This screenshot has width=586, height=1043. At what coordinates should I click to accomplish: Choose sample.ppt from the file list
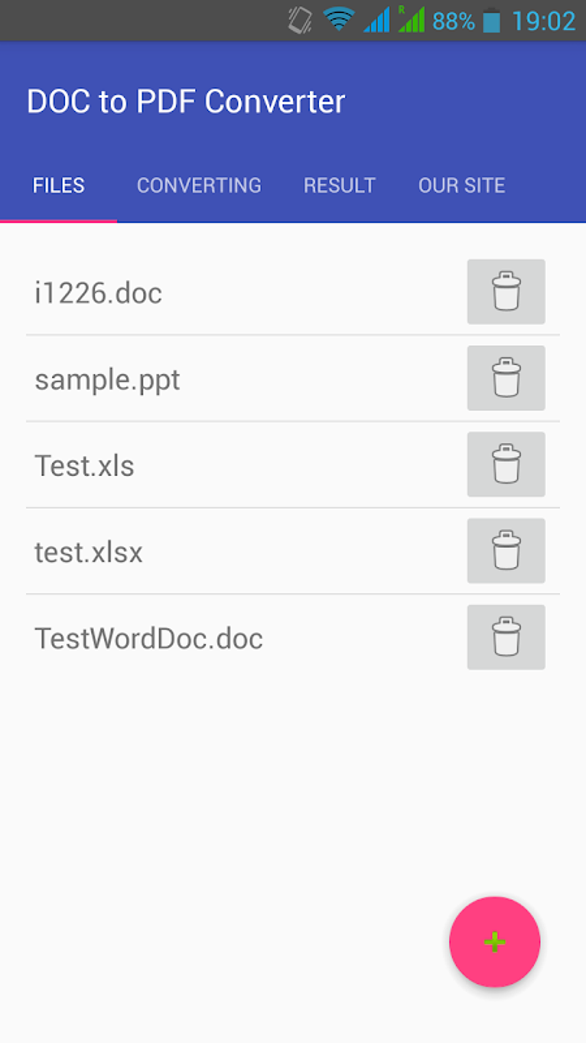click(x=107, y=380)
